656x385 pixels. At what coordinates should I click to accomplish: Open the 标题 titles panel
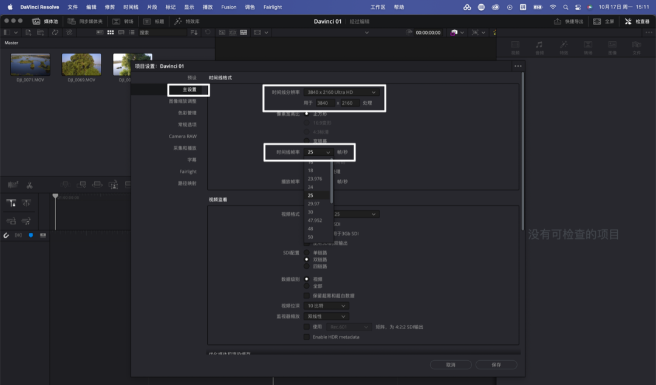(154, 21)
